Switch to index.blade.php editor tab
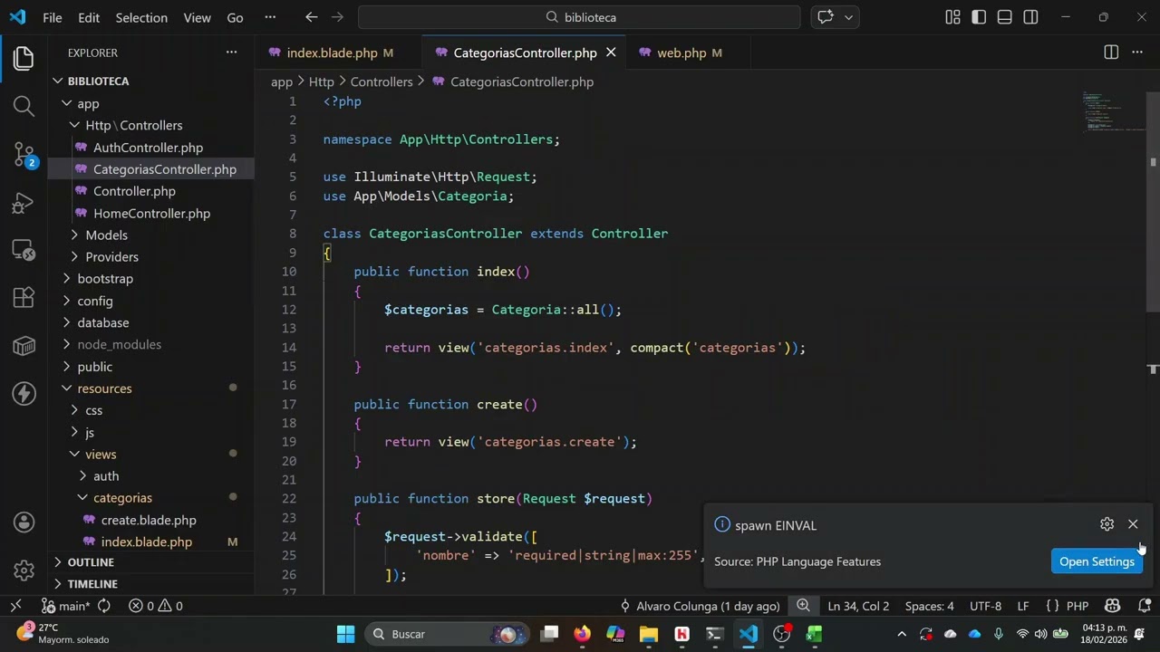1160x652 pixels. (x=332, y=53)
